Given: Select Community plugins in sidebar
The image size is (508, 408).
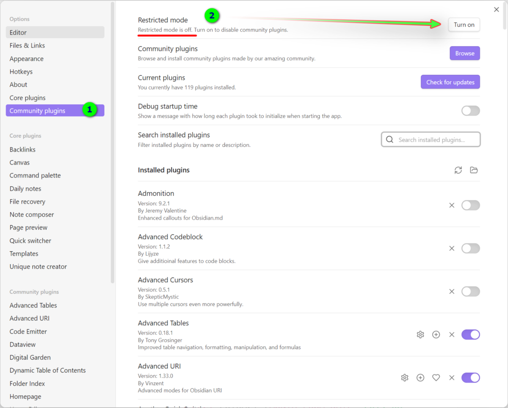Looking at the screenshot, I should point(55,110).
